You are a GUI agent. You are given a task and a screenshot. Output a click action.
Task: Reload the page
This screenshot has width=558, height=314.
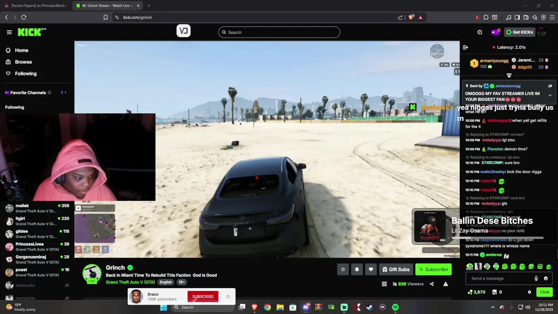pos(24,17)
